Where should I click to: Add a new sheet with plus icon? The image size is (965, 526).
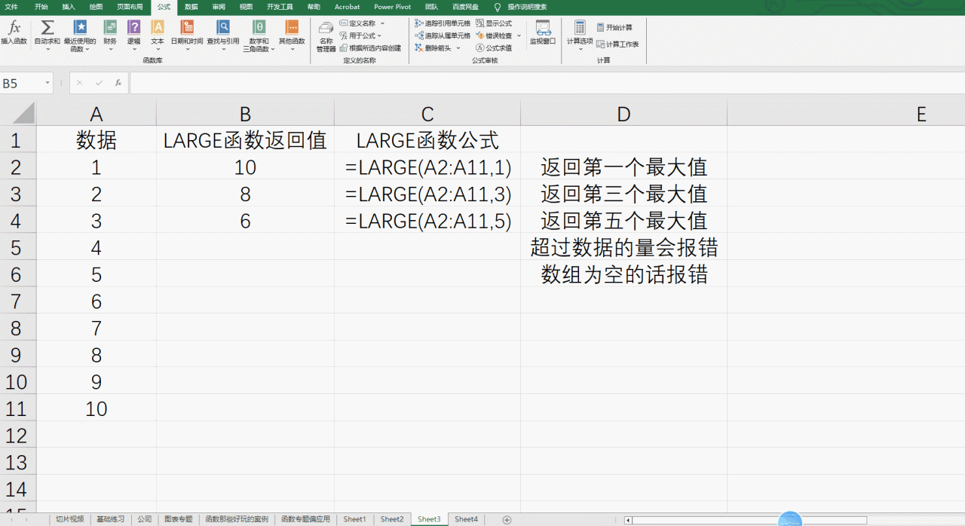pyautogui.click(x=507, y=519)
